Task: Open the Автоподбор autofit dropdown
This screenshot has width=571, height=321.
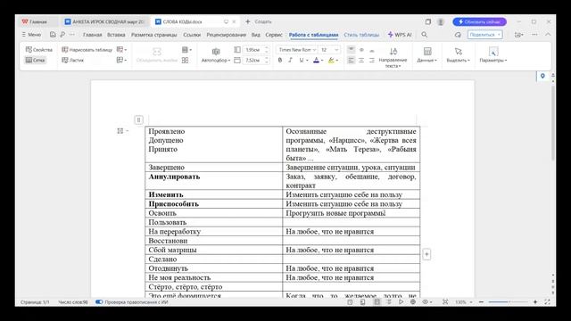Action: click(x=216, y=55)
